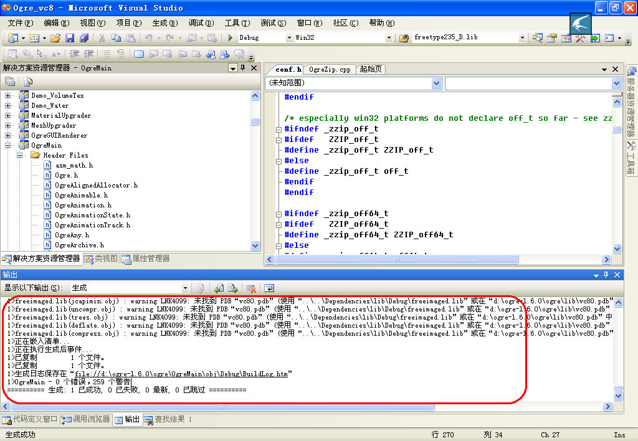This screenshot has width=638, height=441.
Task: Open the (未知范围) scope dropdown
Action: click(x=437, y=83)
